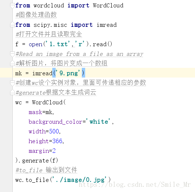Click the 'open' function call
This screenshot has width=195, height=192.
(x=35, y=44)
